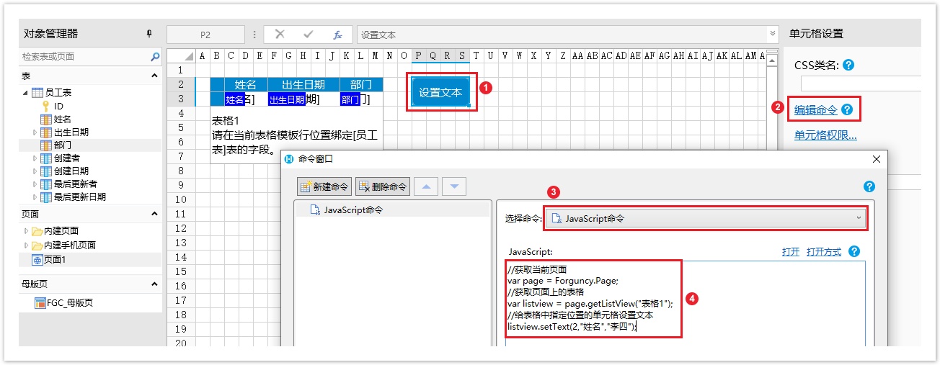940x365 pixels.
Task: Expand the 出生日期 field node
Action: [35, 132]
